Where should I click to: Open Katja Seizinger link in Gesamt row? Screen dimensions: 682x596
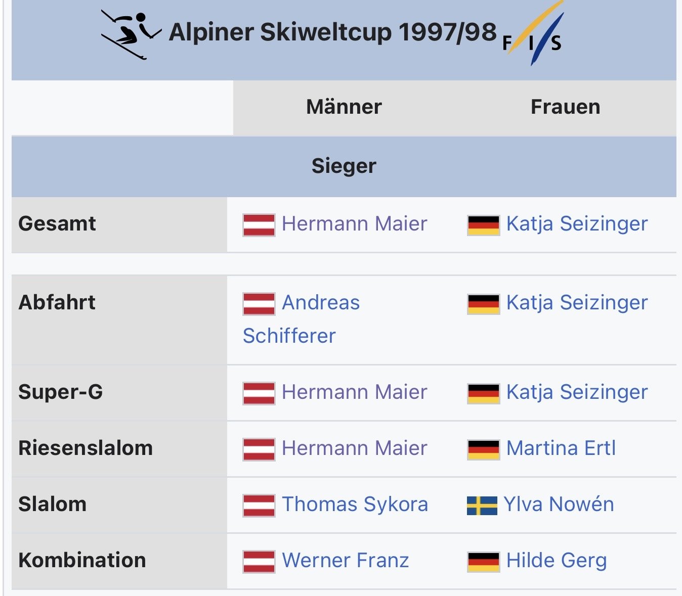click(x=577, y=223)
